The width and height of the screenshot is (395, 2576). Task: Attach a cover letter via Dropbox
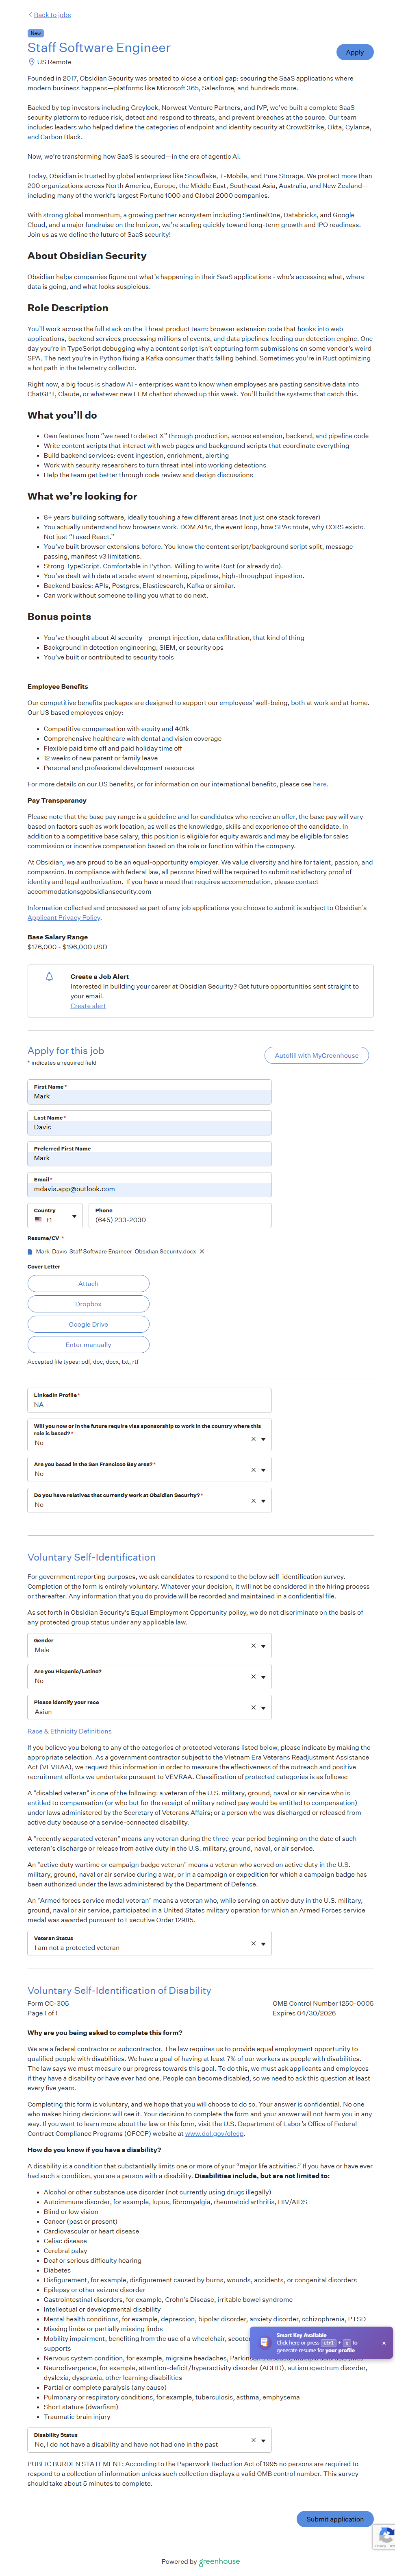(x=88, y=1304)
